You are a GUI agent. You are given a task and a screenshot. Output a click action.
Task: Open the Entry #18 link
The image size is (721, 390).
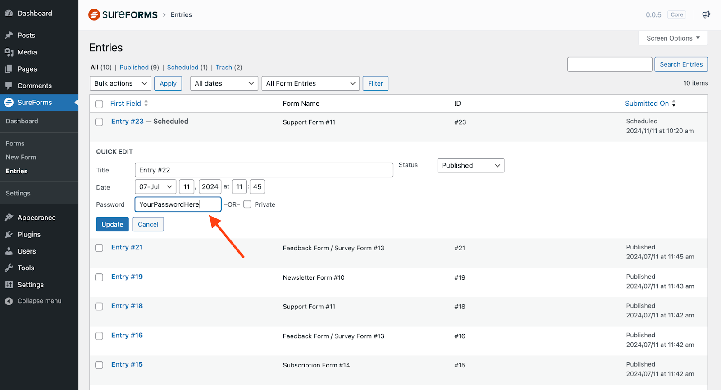pyautogui.click(x=127, y=306)
